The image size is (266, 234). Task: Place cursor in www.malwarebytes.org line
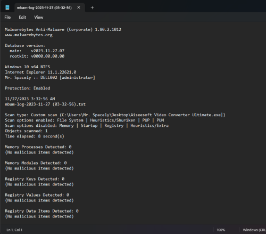click(x=29, y=35)
